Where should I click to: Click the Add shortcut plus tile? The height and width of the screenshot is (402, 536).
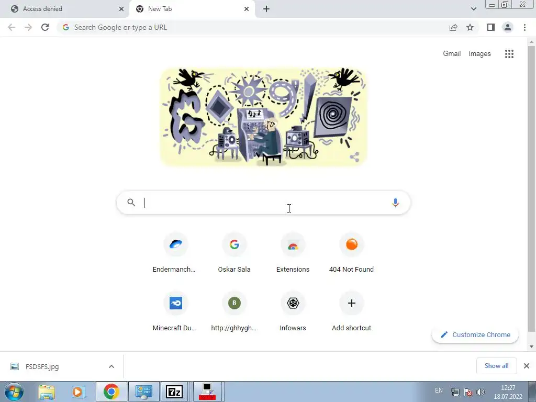pyautogui.click(x=351, y=311)
